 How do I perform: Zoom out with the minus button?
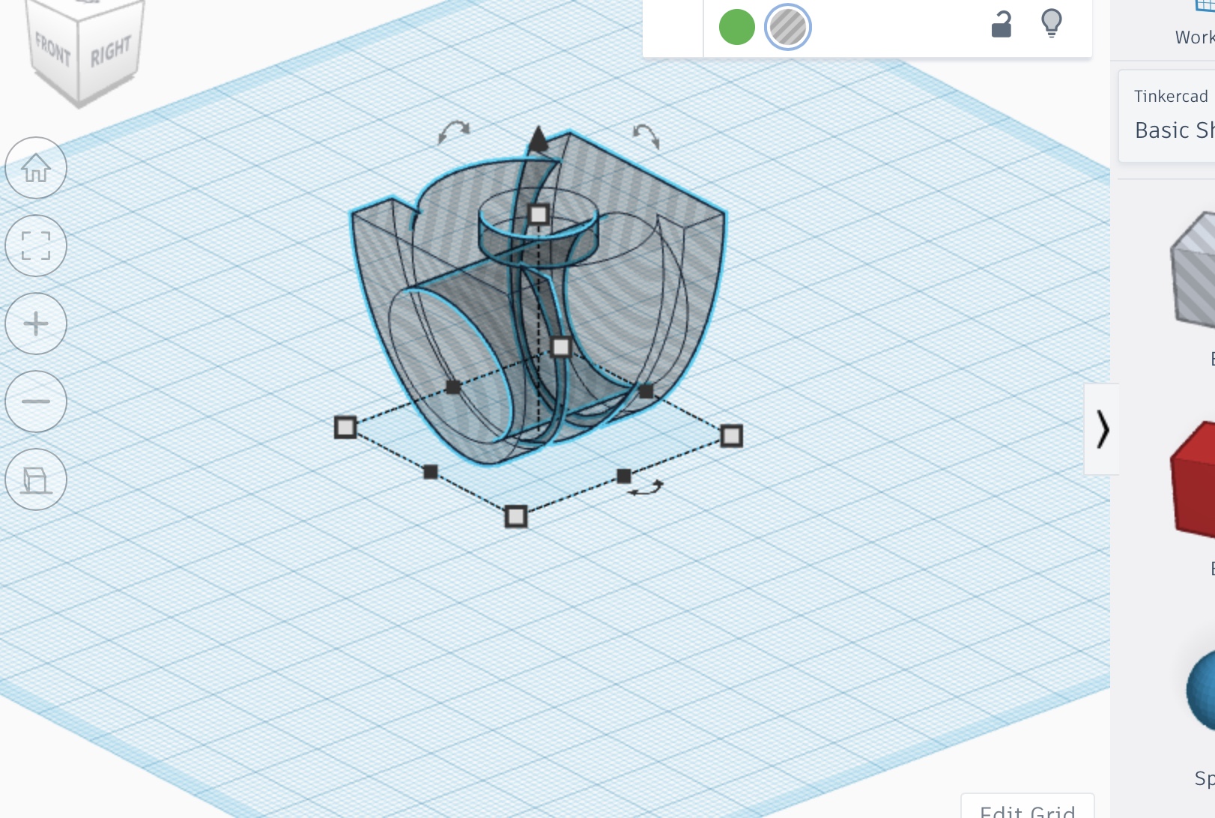click(36, 402)
